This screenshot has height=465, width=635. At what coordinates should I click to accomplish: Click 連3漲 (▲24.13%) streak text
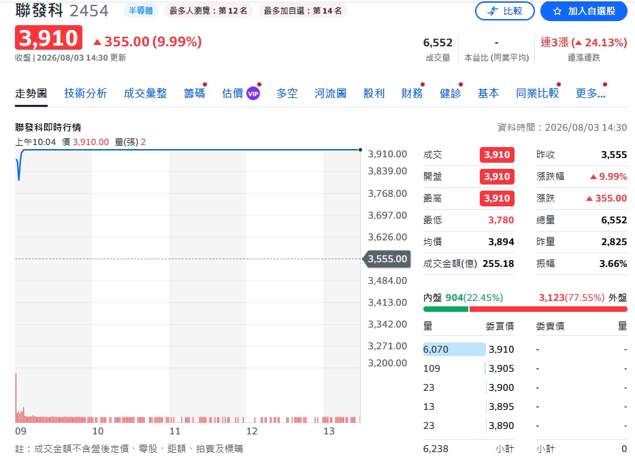point(583,42)
